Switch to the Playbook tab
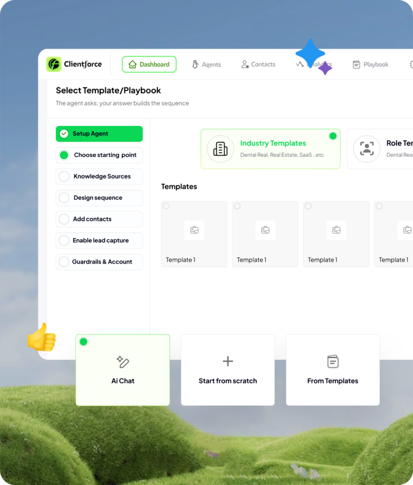The image size is (413, 485). [370, 64]
